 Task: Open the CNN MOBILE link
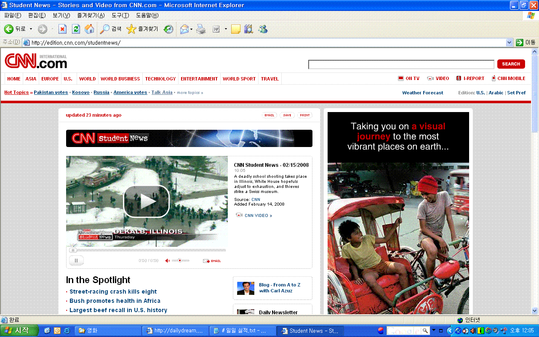click(x=508, y=78)
